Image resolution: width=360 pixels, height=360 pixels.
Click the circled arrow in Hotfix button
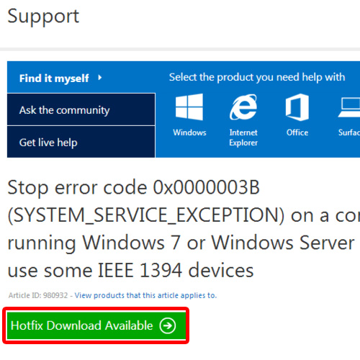point(168,325)
